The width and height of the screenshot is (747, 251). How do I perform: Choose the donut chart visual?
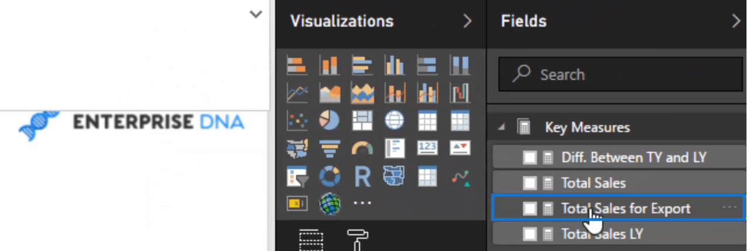pos(329,175)
